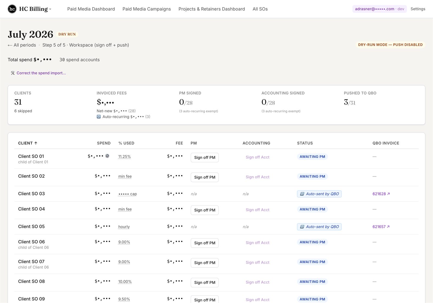Open Projects & Retainers Dashboard
Screen dimensions: 433x303
[x=212, y=9]
